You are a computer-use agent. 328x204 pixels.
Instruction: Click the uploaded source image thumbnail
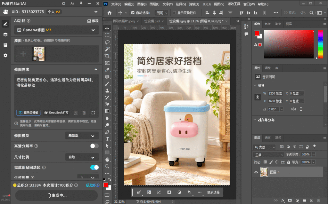coord(39,54)
